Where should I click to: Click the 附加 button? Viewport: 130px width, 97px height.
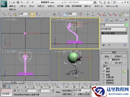pos(107,57)
